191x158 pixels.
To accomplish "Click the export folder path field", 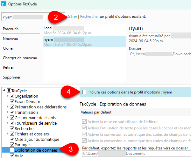I will (137, 154).
